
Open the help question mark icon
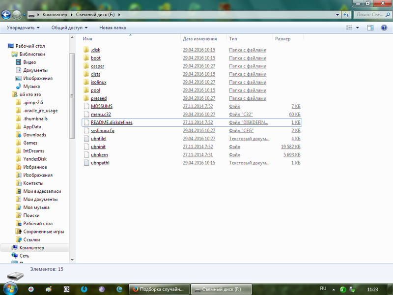click(x=384, y=28)
